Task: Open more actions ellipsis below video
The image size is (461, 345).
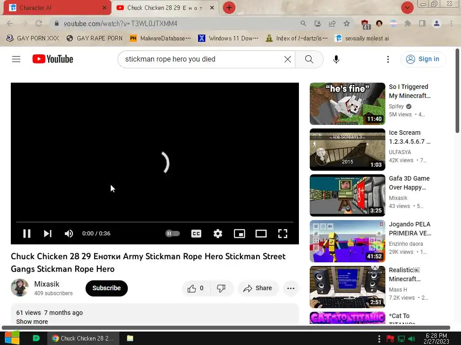Action: [291, 288]
